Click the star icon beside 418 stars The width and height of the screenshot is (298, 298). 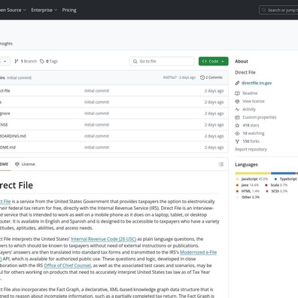(x=237, y=126)
